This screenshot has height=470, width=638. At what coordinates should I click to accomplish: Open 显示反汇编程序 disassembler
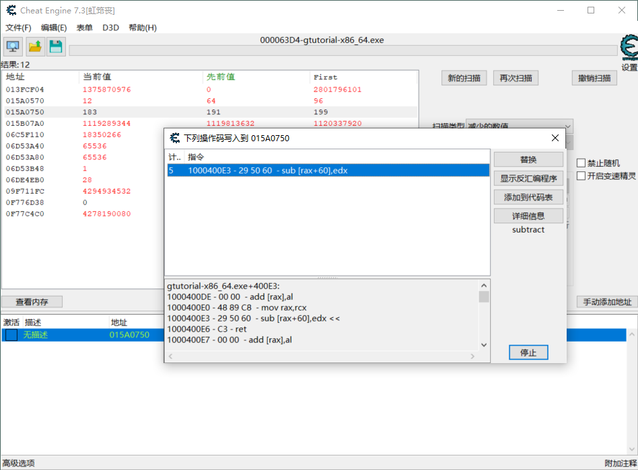(528, 178)
